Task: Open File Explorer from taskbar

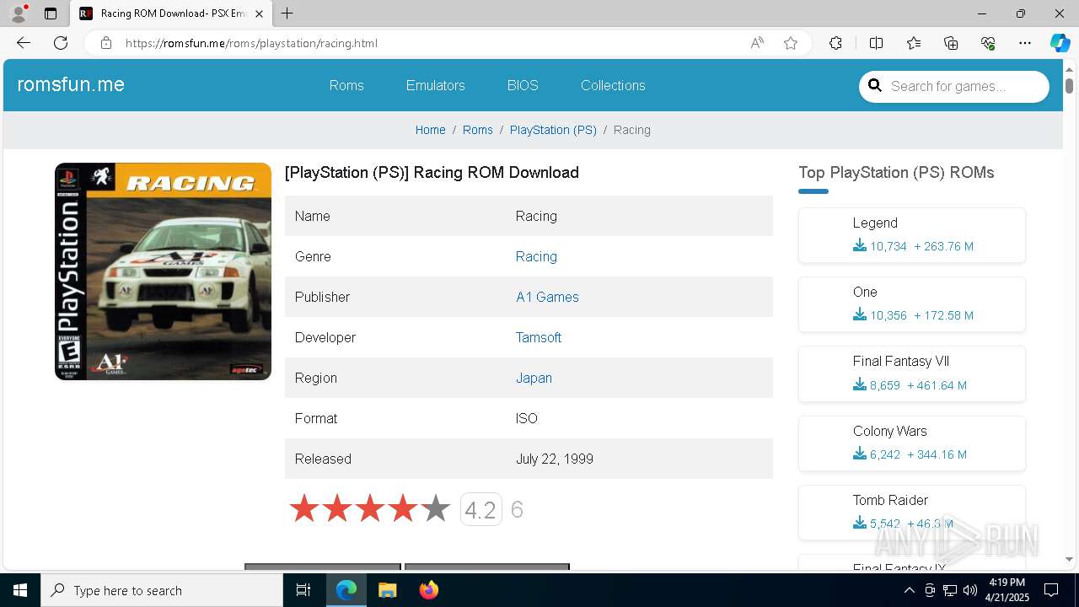Action: (x=387, y=590)
